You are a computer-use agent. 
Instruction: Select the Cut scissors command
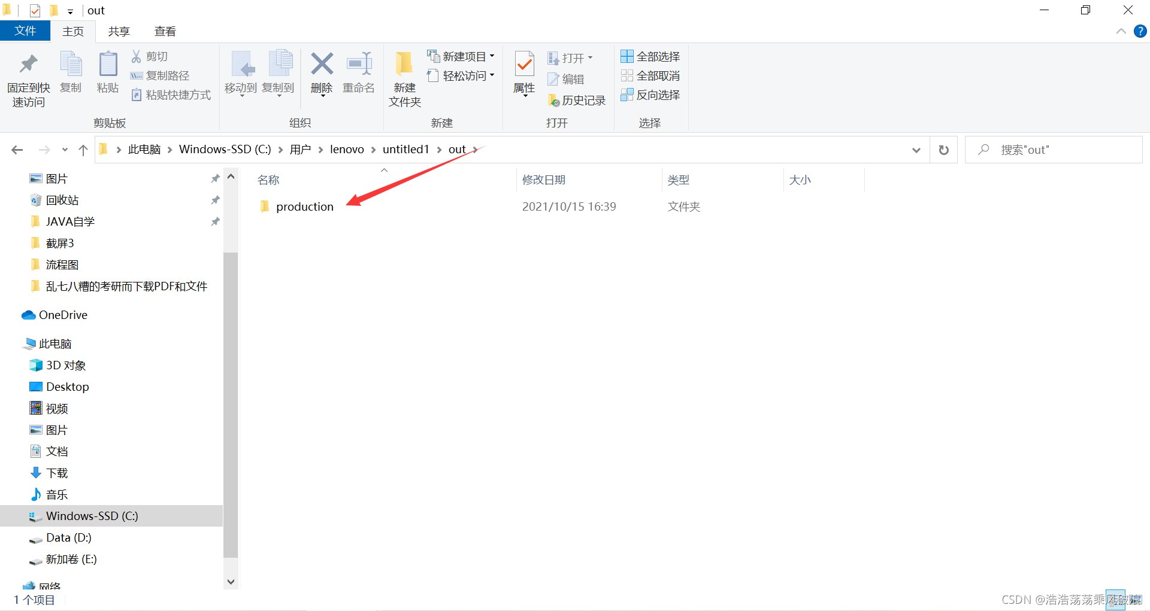click(x=150, y=56)
